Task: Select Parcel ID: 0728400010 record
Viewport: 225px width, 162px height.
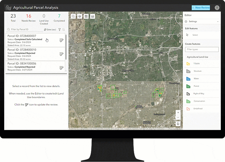Action: pyautogui.click(x=35, y=54)
